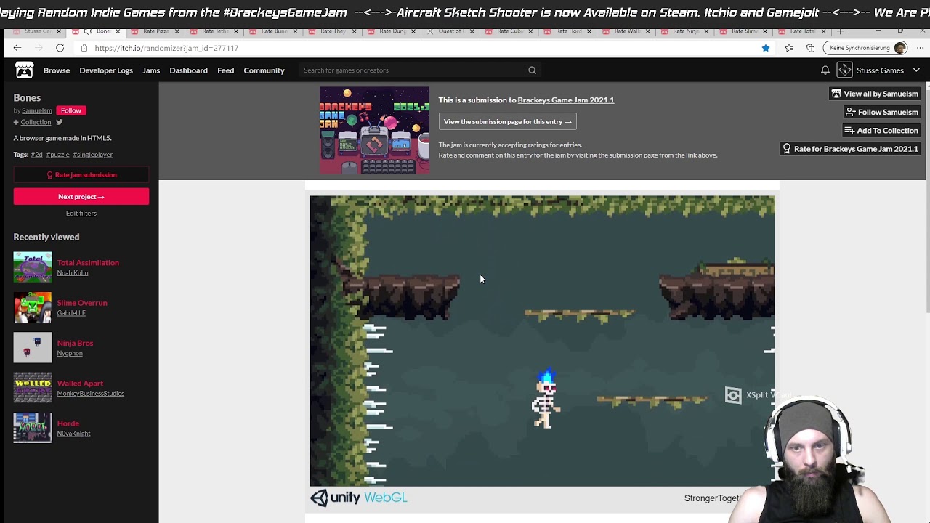This screenshot has width=930, height=523.
Task: Click the #2d tag
Action: pyautogui.click(x=36, y=155)
